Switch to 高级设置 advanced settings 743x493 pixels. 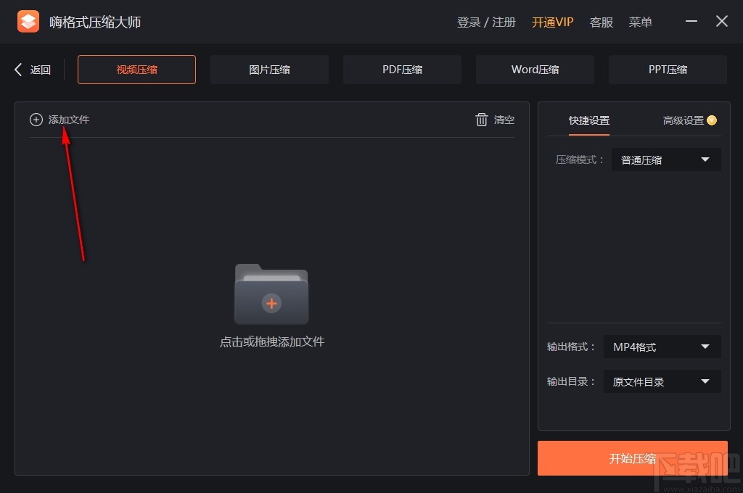[683, 120]
